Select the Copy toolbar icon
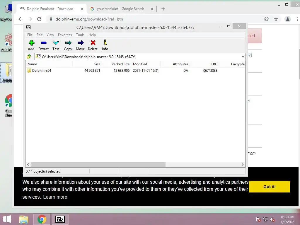 pos(68,45)
